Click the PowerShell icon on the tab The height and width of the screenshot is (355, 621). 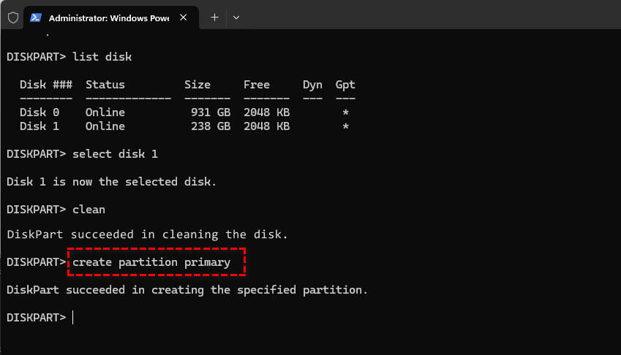36,18
